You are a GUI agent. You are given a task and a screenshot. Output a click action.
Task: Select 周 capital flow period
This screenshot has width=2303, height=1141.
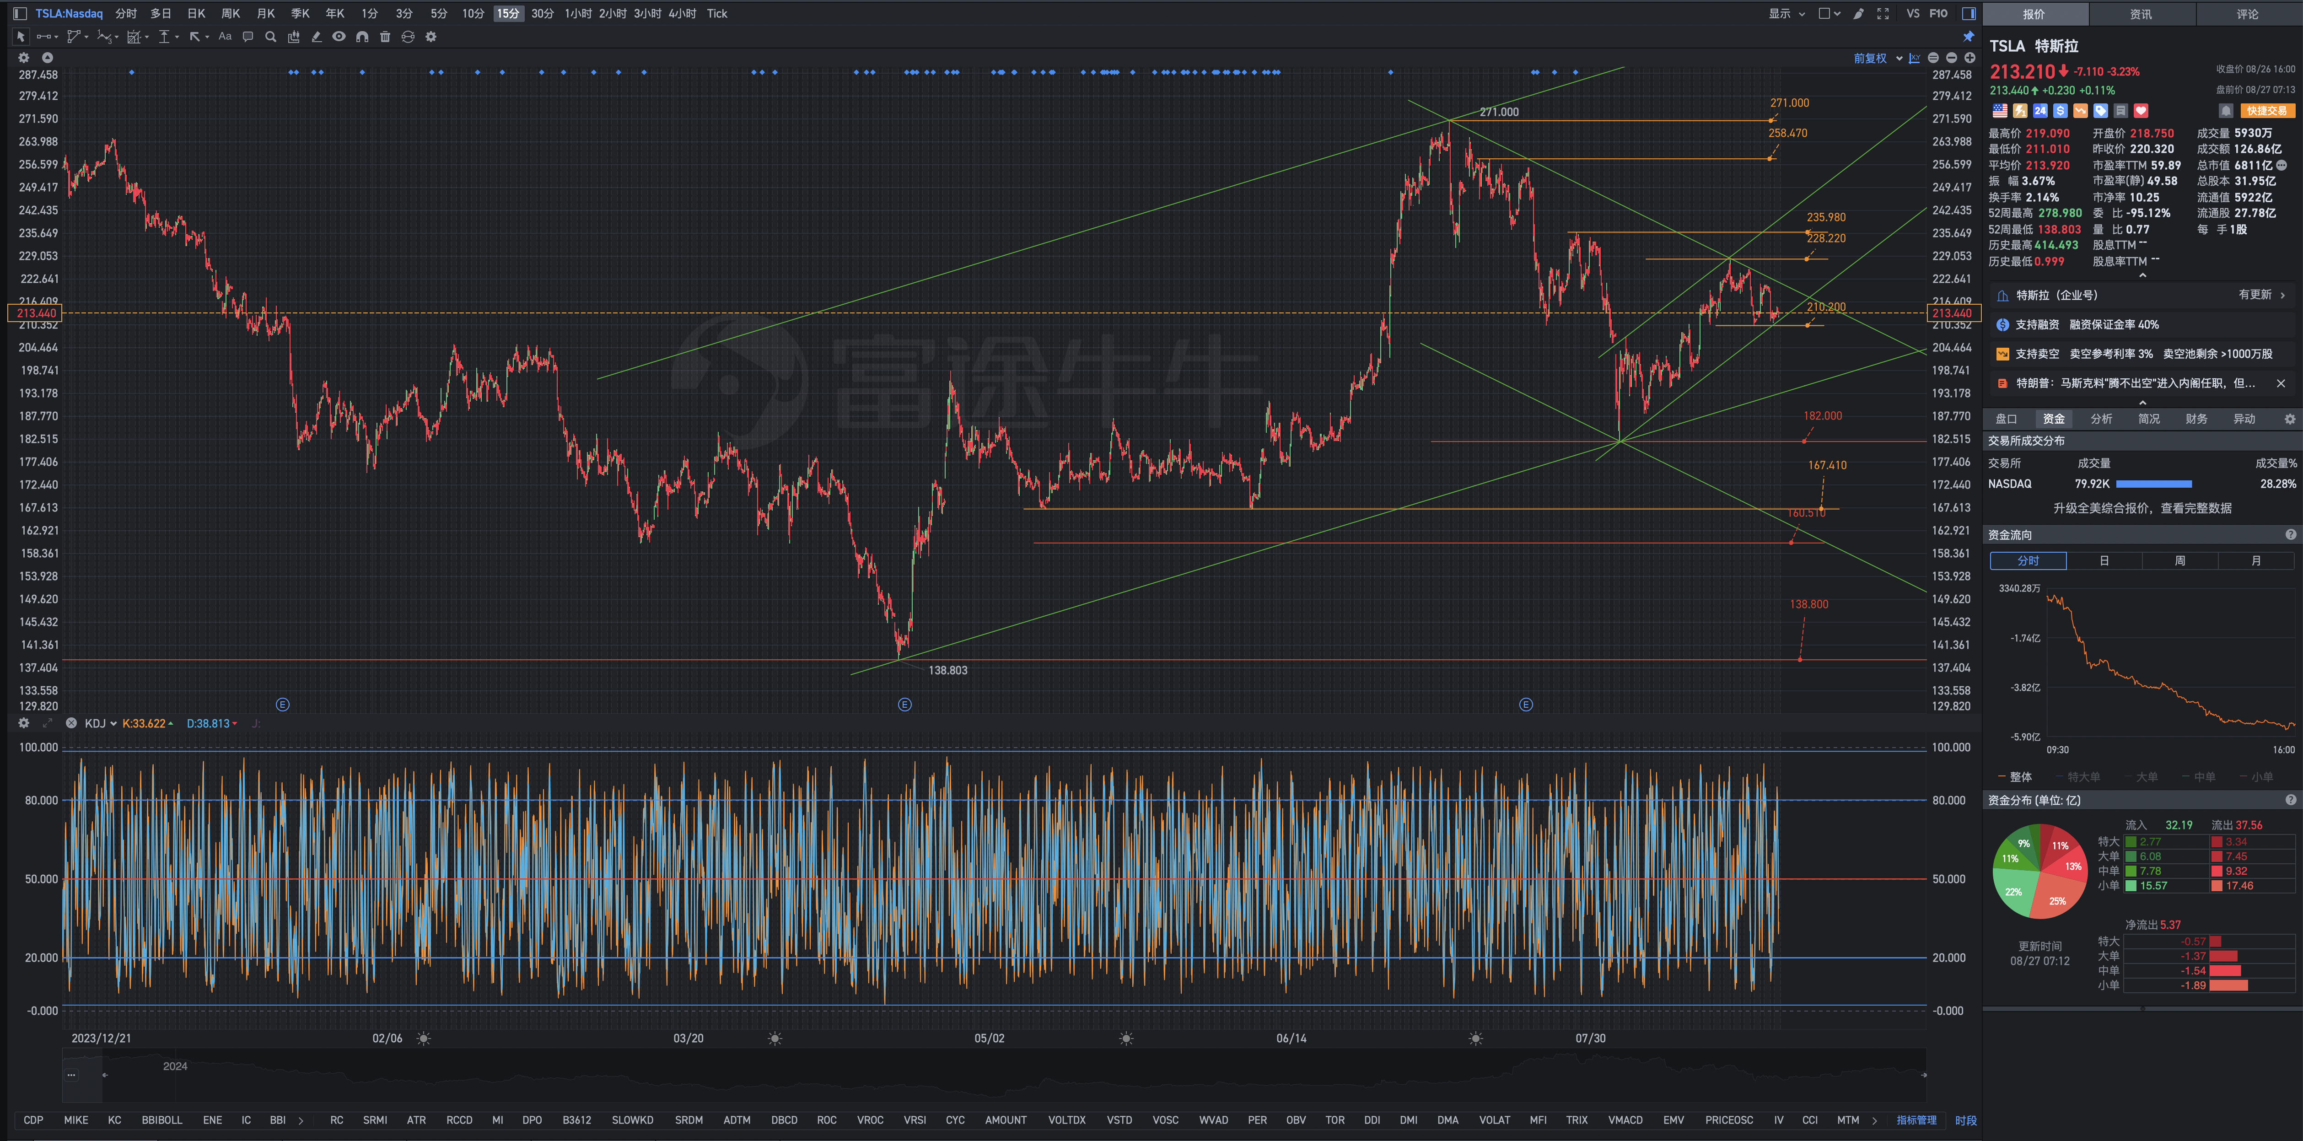pyautogui.click(x=2179, y=561)
